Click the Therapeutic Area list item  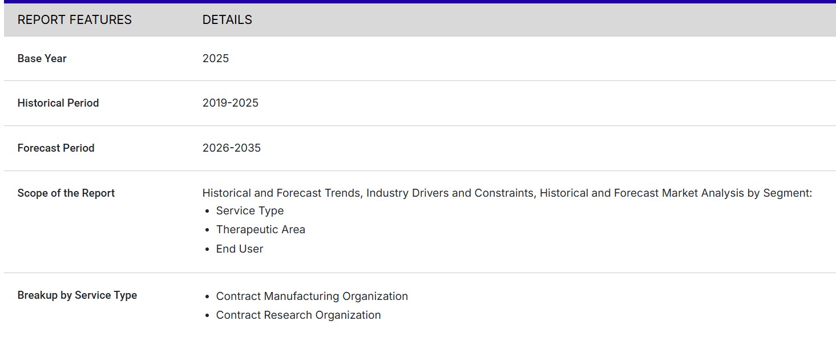tap(260, 230)
